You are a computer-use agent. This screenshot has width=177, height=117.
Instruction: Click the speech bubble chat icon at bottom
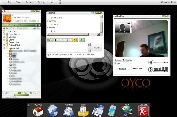coord(37,93)
